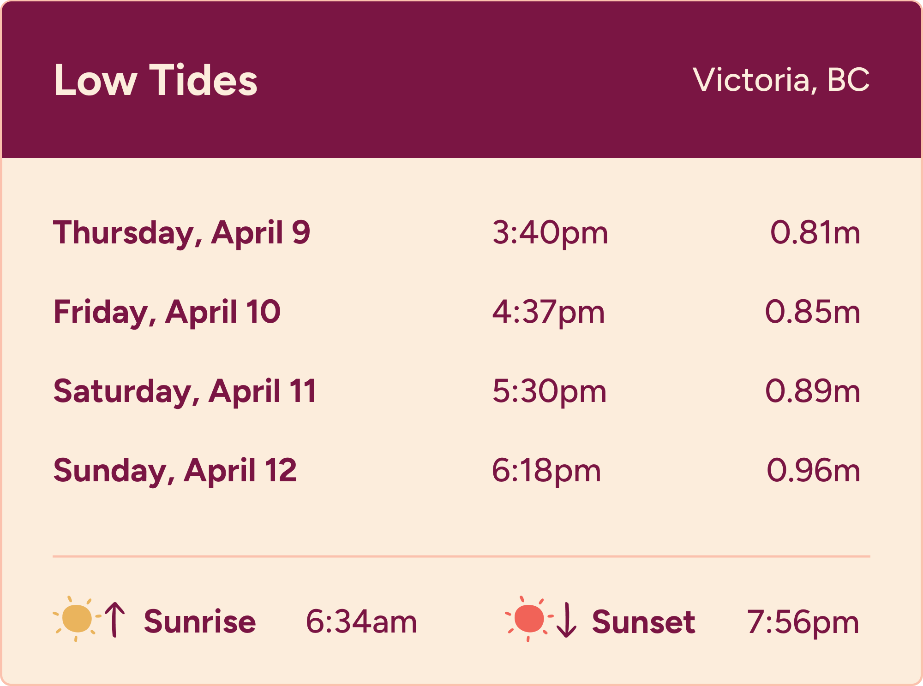Click the 3:40pm tide time
Image resolution: width=923 pixels, height=686 pixels.
click(550, 232)
